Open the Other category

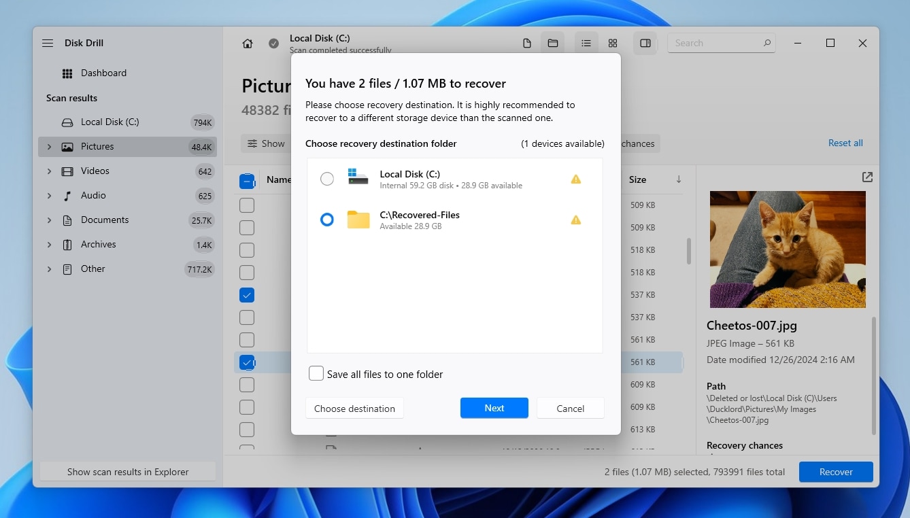tap(92, 269)
